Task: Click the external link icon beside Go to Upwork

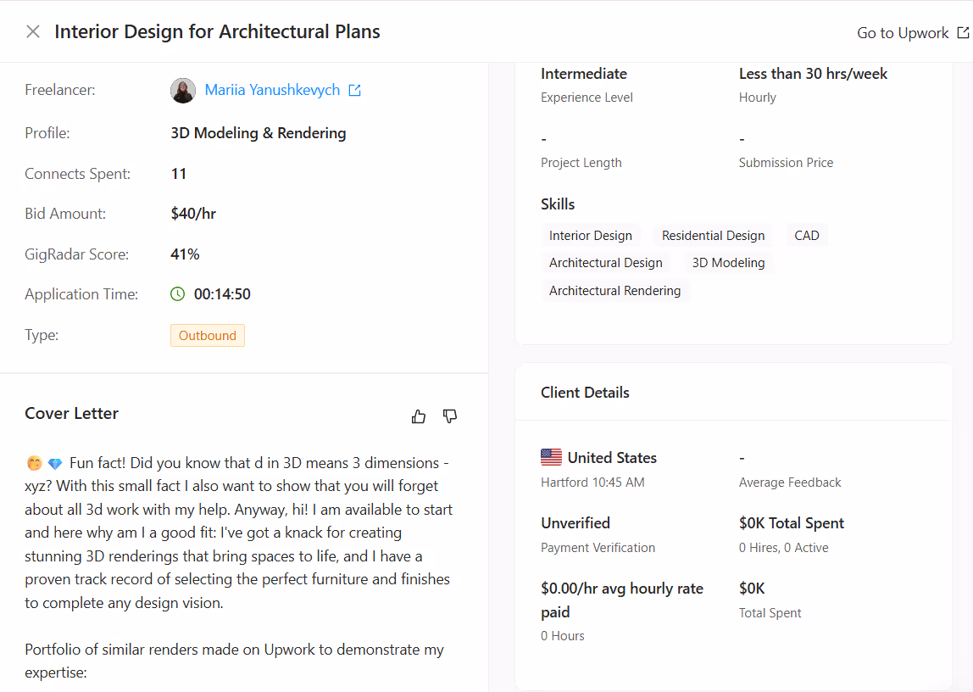Action: (963, 33)
